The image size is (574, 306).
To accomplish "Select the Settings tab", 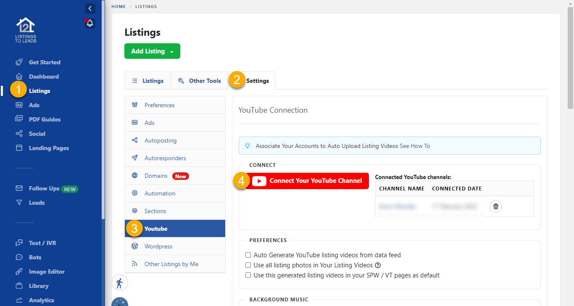I will pyautogui.click(x=252, y=81).
